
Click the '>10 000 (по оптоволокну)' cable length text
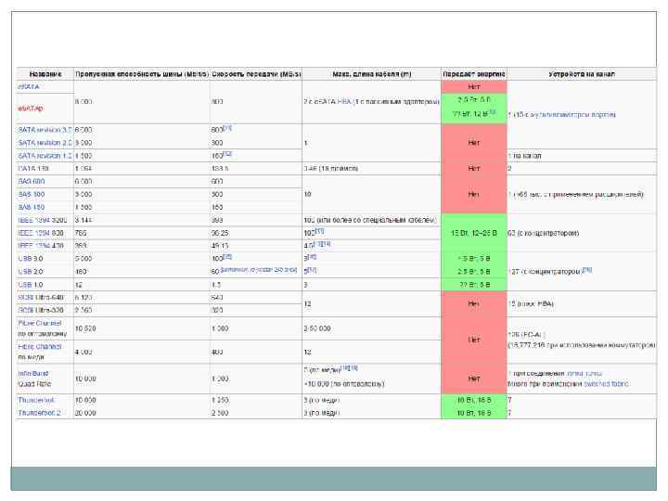(344, 384)
